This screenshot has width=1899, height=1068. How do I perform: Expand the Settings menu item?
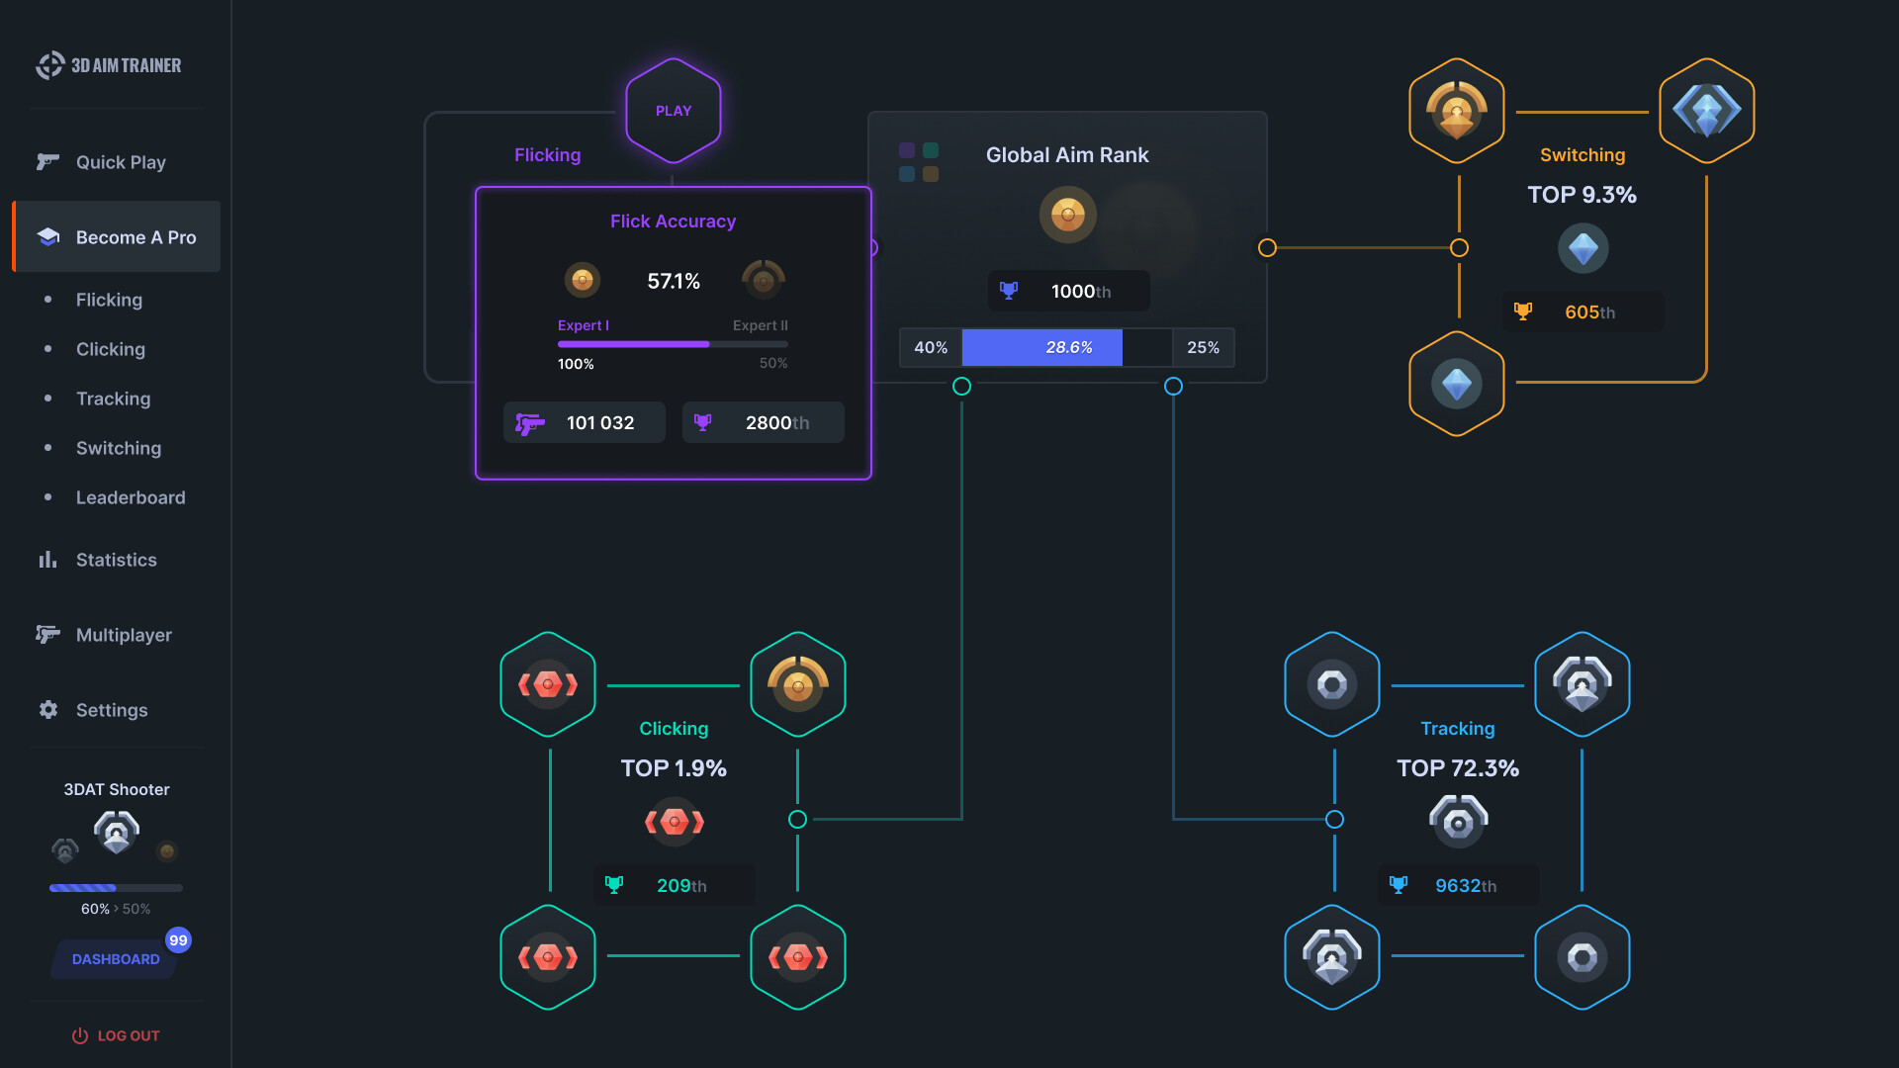pos(111,708)
